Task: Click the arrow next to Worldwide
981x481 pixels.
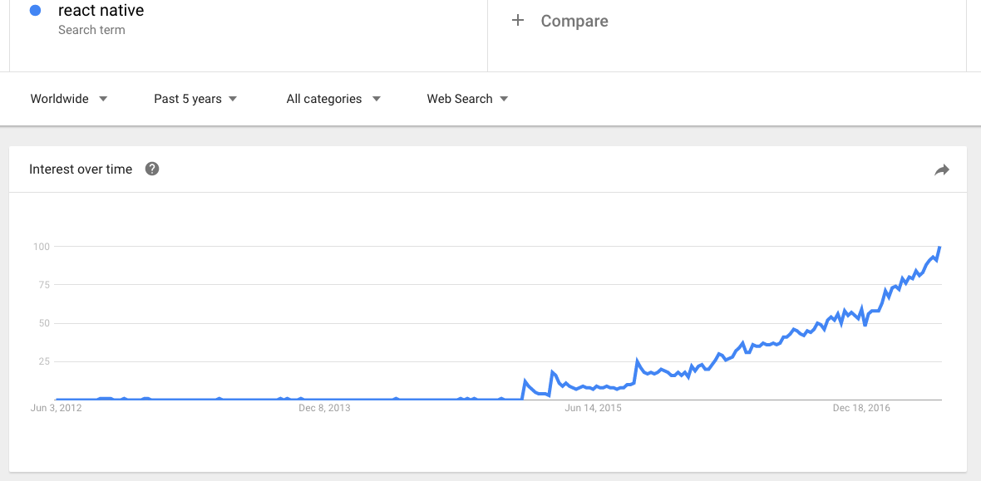Action: click(103, 99)
